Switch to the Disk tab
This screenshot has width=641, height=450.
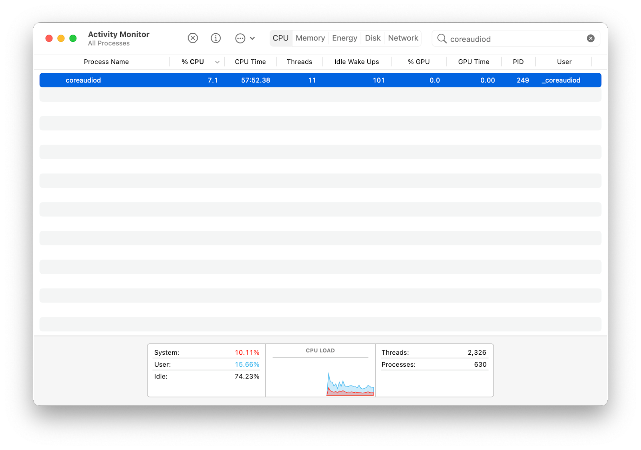point(373,38)
